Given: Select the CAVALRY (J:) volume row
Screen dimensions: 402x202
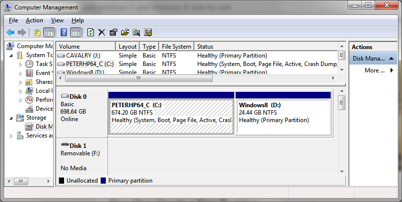Looking at the screenshot, I should pyautogui.click(x=197, y=56).
